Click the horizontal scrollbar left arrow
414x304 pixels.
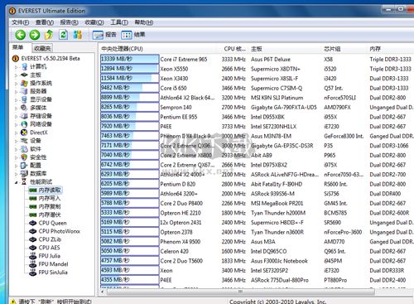click(103, 292)
